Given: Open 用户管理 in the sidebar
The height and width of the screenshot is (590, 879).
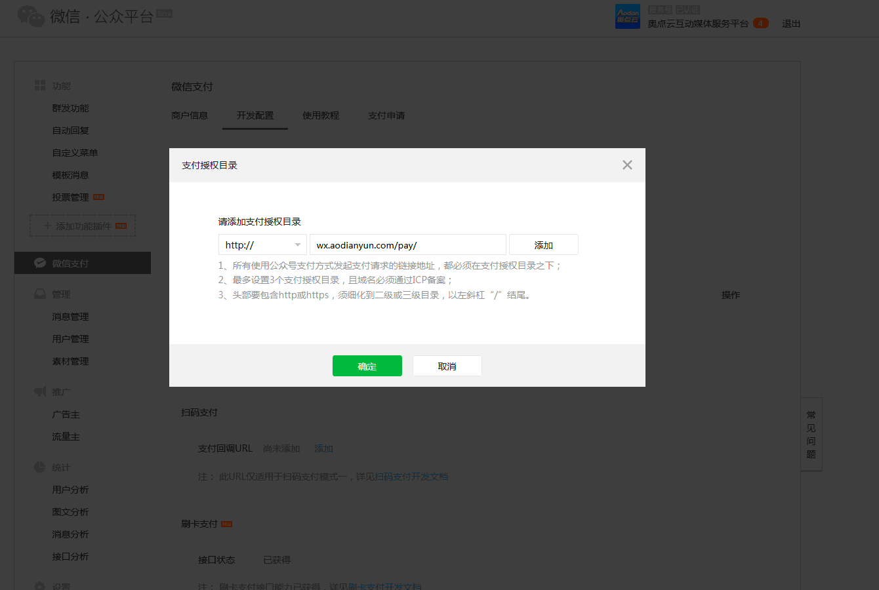Looking at the screenshot, I should [x=70, y=339].
